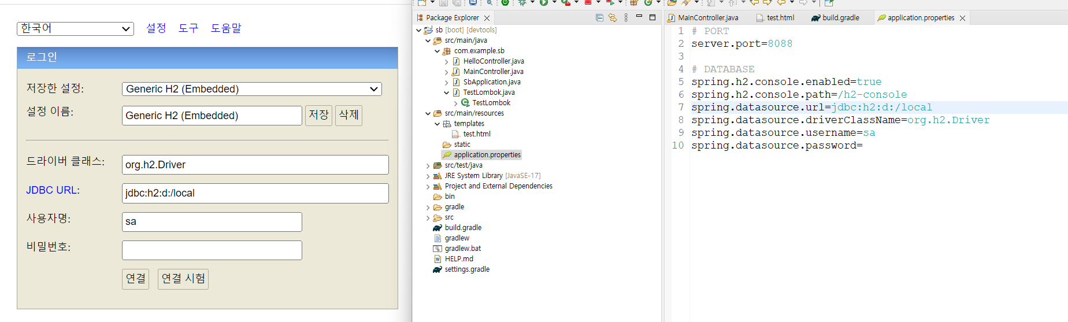
Task: Focus the 비밀번호 password field
Action: click(x=212, y=250)
